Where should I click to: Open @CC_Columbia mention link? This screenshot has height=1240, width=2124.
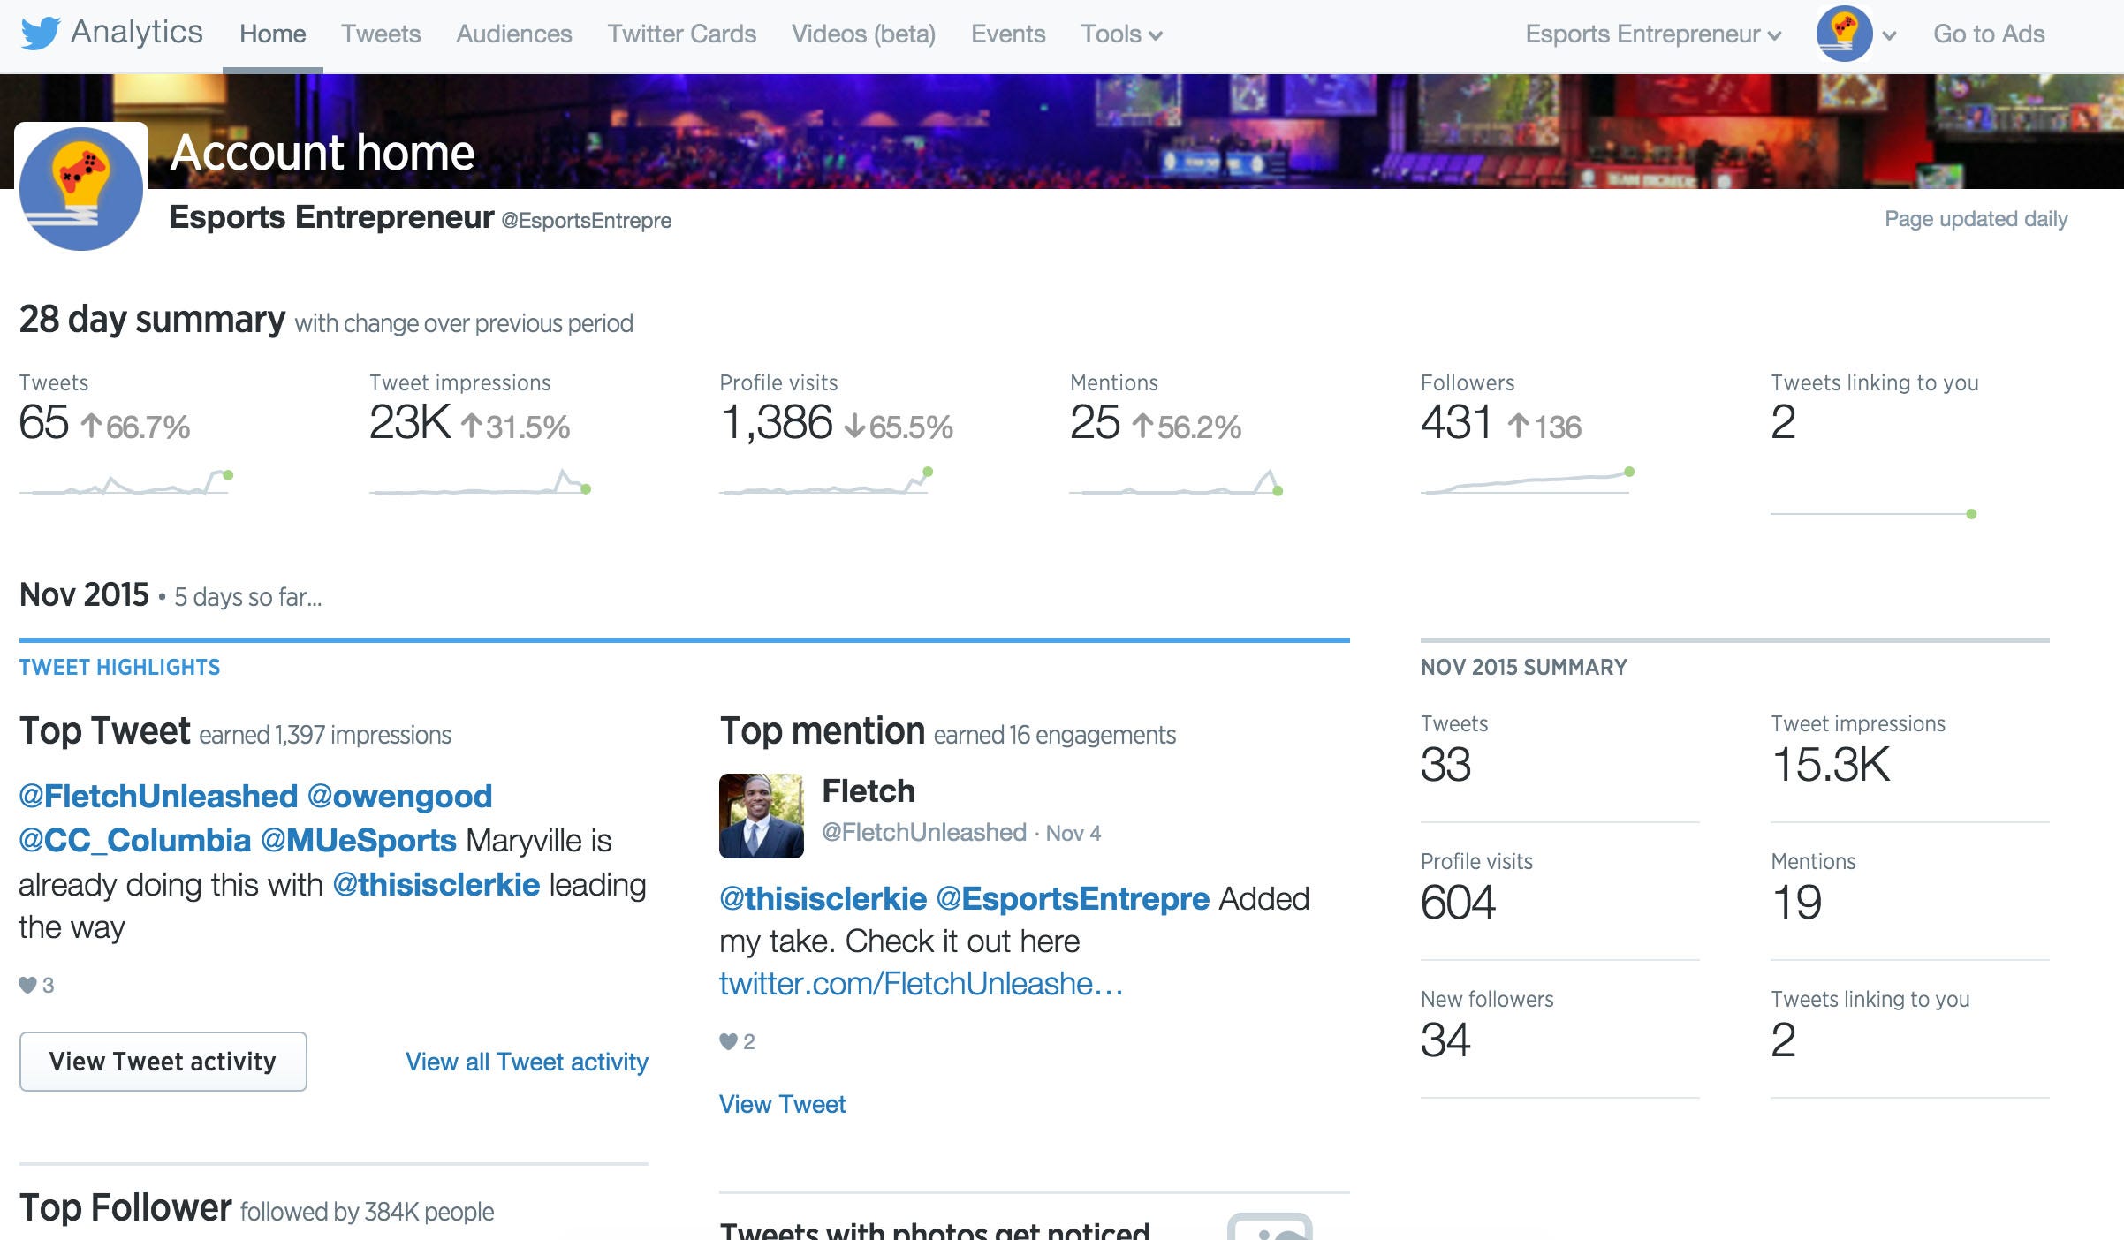click(x=135, y=840)
